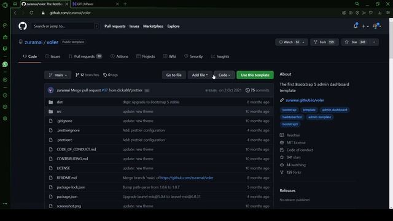
Task: Bookmark page with heart icon
Action: pyautogui.click(x=371, y=13)
